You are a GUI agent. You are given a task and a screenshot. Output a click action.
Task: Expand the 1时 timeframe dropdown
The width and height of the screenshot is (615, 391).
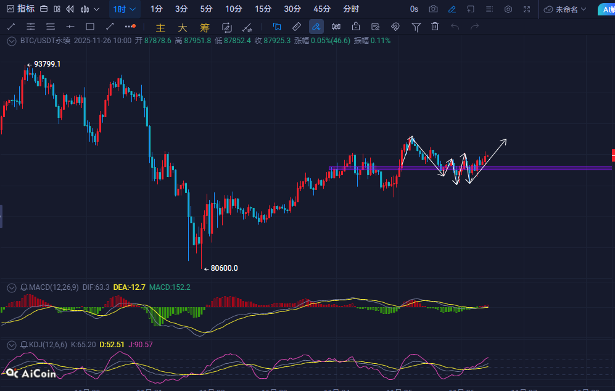coord(125,9)
